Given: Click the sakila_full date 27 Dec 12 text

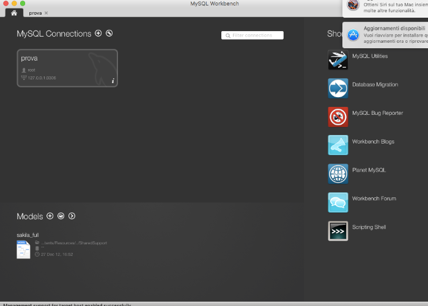Looking at the screenshot, I should pyautogui.click(x=57, y=255).
